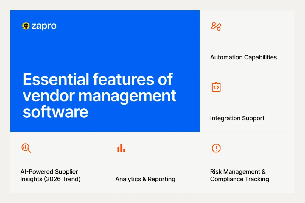Select the AI-Powered Supplier Insights 2026 Trend label
305x203 pixels.
point(50,175)
